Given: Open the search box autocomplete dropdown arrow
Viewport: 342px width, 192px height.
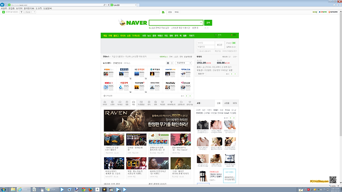Looking at the screenshot, I should tap(201, 23).
